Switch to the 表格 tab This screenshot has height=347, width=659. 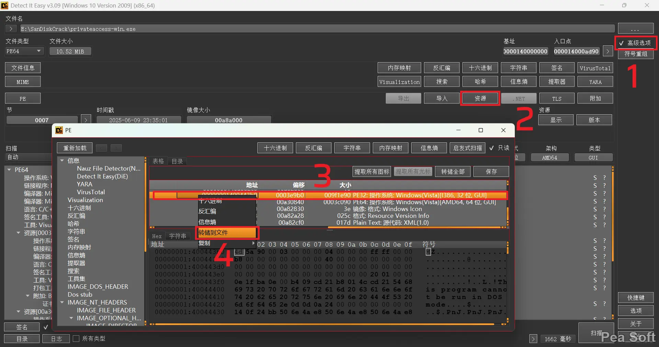(x=158, y=161)
